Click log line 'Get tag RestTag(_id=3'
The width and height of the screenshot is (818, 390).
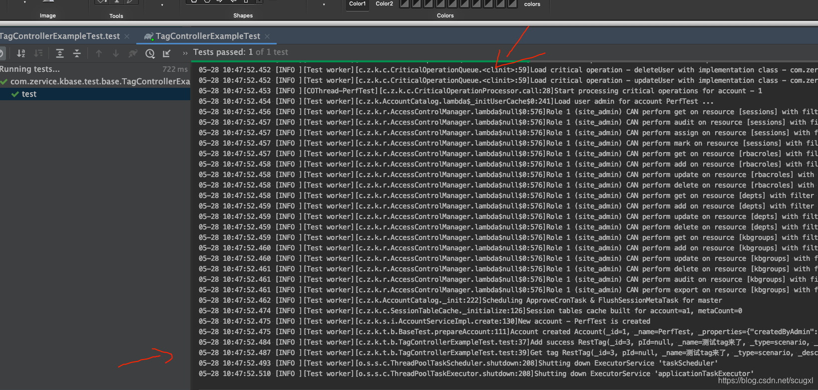pos(508,353)
